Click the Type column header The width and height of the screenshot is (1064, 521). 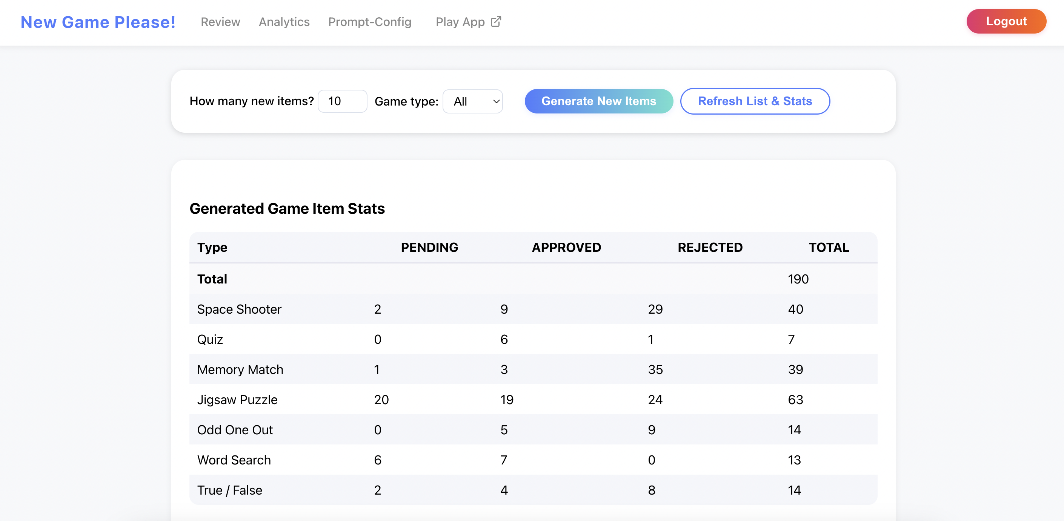point(212,247)
